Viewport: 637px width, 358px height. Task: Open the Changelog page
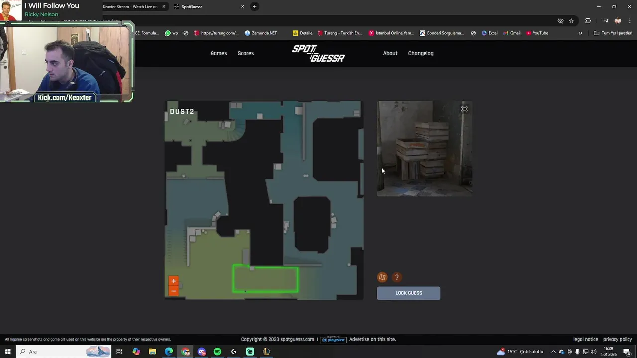421,53
